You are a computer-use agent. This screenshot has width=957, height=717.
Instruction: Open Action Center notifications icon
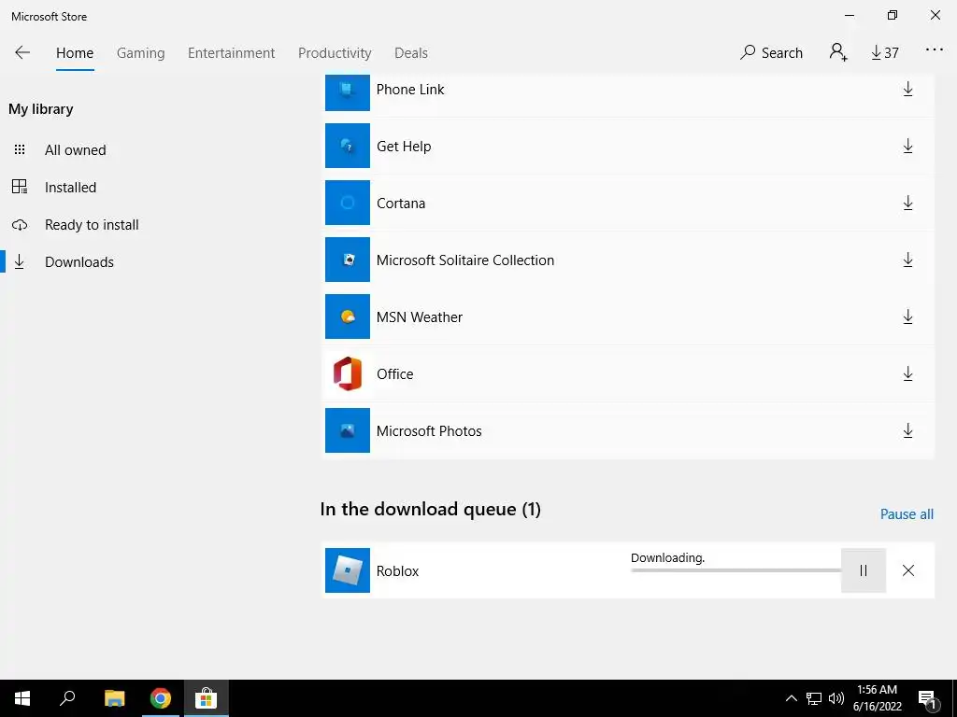coord(926,698)
